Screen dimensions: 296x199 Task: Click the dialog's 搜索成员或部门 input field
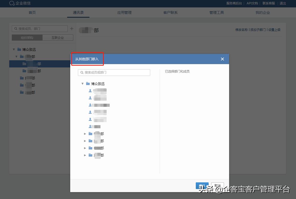coord(114,72)
